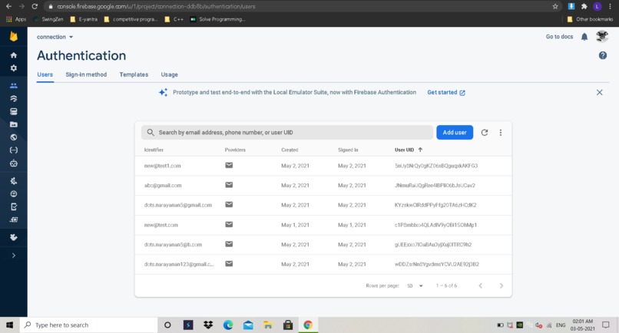Open Firestore Database sidebar icon

pos(13,99)
